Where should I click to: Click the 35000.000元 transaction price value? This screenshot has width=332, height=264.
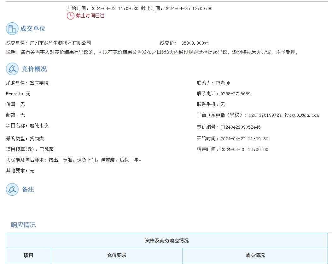[195, 43]
